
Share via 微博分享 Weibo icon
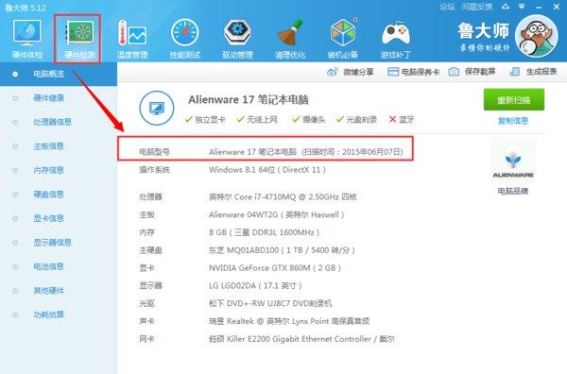pyautogui.click(x=350, y=72)
